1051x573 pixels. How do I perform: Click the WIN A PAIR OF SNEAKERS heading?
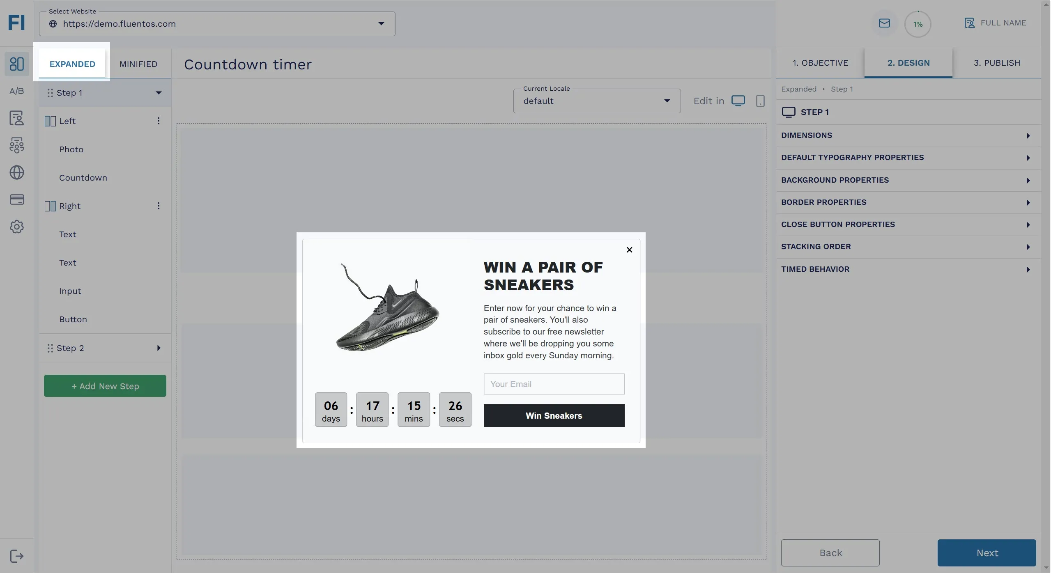pos(543,276)
